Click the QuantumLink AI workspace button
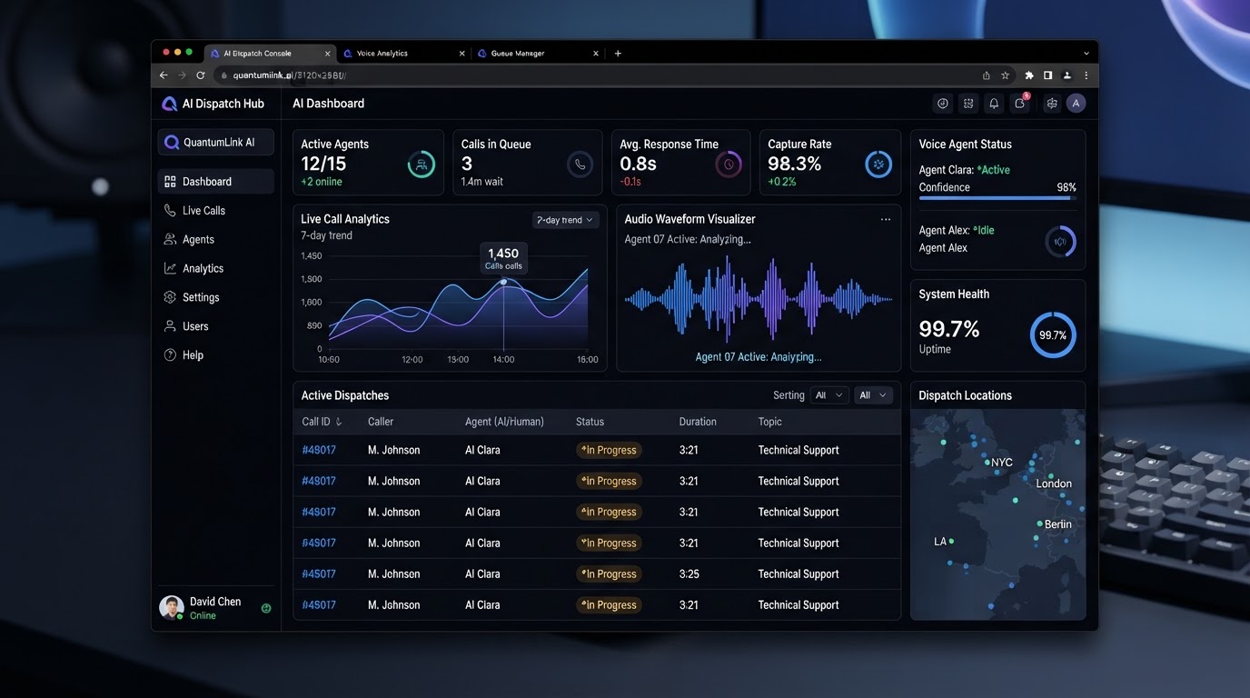1250x698 pixels. pyautogui.click(x=215, y=143)
